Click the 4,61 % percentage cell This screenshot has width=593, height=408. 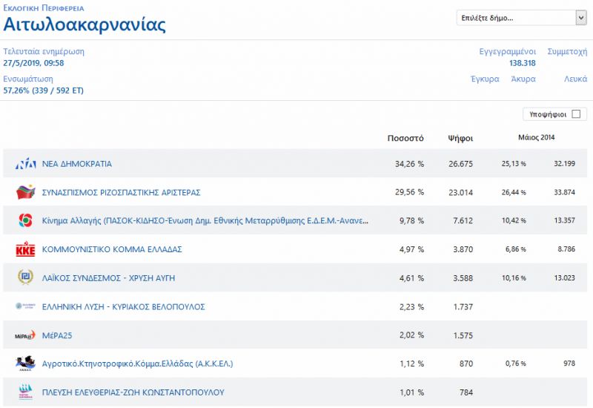411,278
